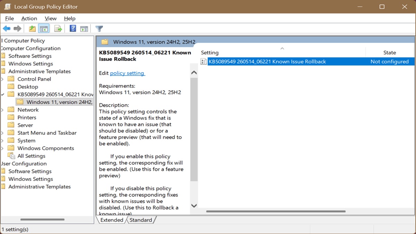
Task: Click the Printers folder icon
Action: coord(11,118)
